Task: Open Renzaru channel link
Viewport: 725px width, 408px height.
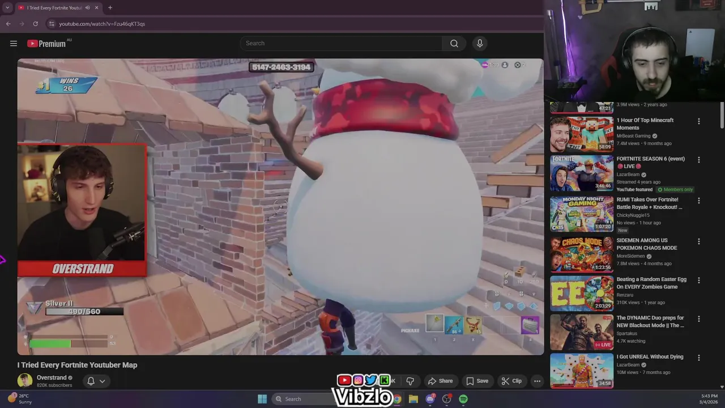Action: click(x=625, y=295)
